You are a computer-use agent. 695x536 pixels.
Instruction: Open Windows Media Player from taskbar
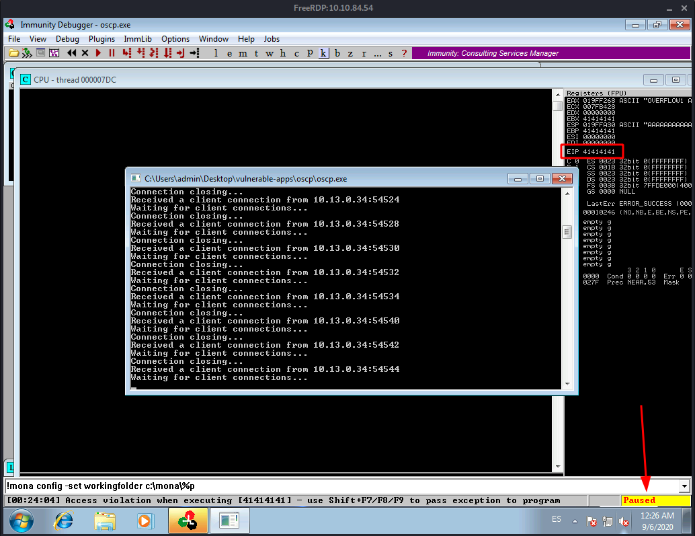pos(145,521)
